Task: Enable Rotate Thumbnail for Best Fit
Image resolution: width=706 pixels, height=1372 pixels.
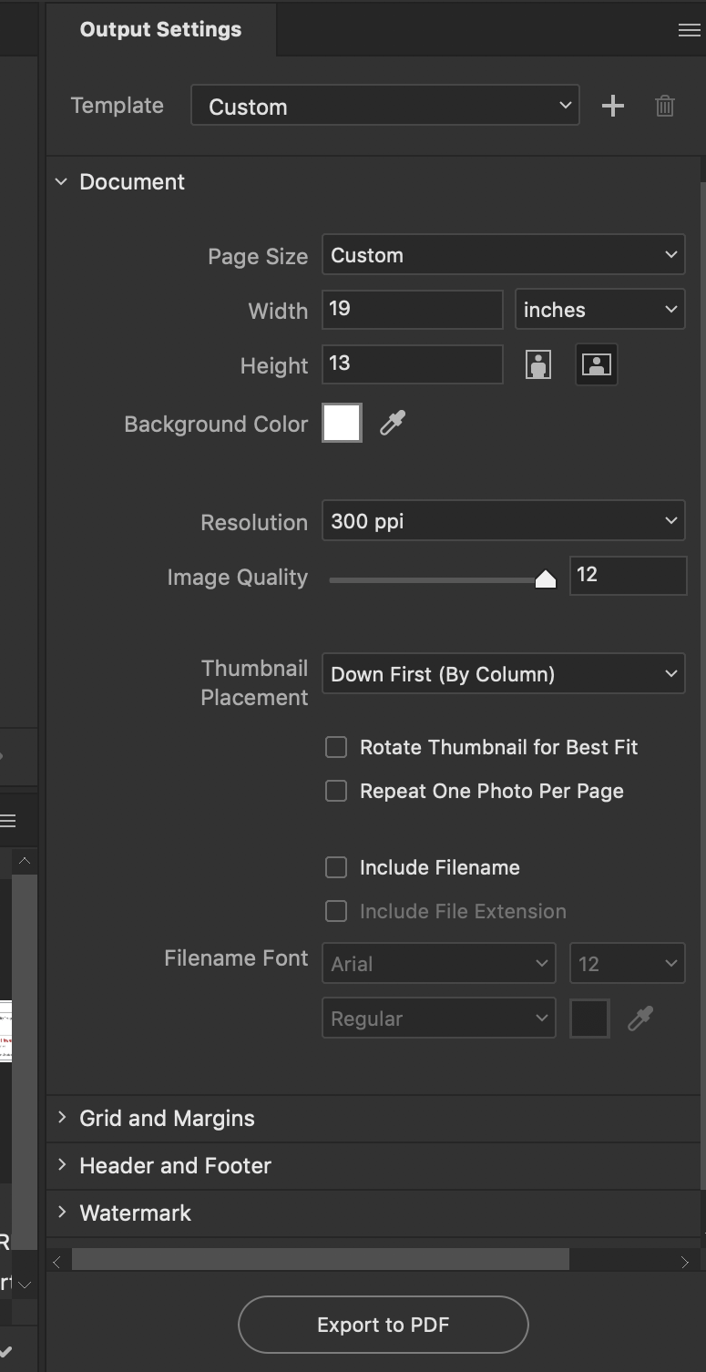Action: pos(336,747)
